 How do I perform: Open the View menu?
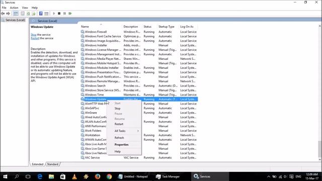tap(25, 8)
